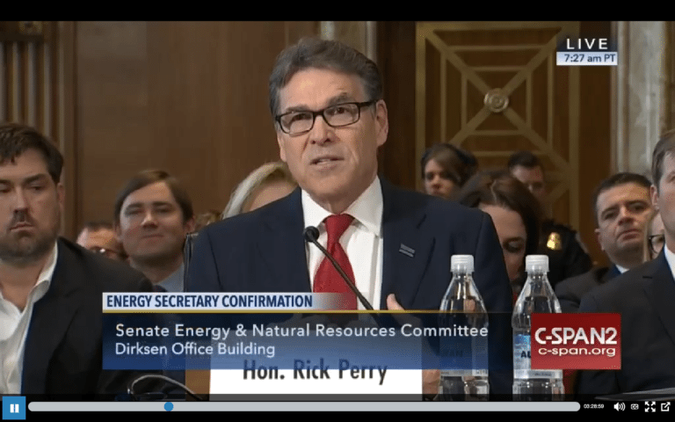
Task: Seek to the middle of the progress bar
Action: click(304, 406)
